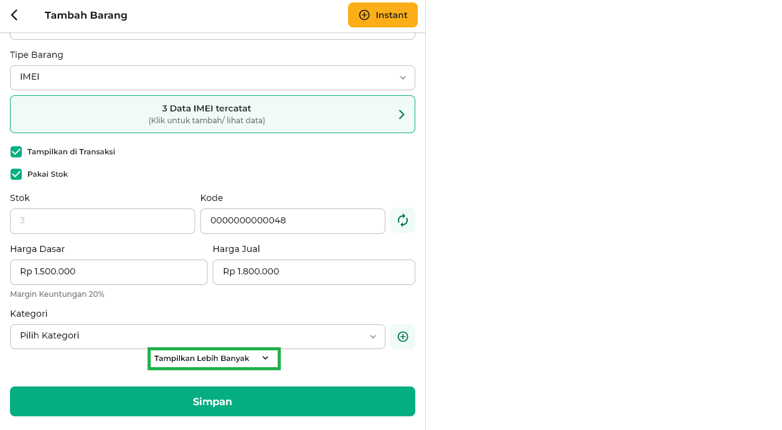Viewport: 782px width, 430px height.
Task: Uncheck Tampilkan di Transaksi checkbox
Action: tap(16, 152)
